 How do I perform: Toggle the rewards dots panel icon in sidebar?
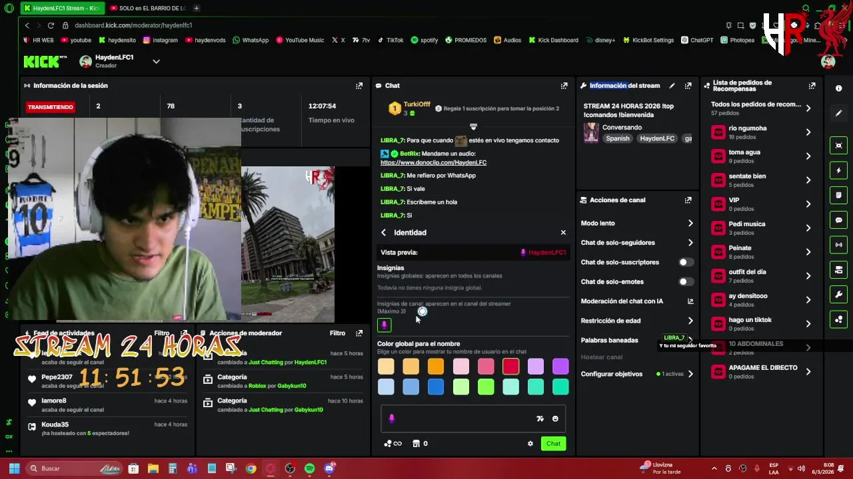pos(838,319)
